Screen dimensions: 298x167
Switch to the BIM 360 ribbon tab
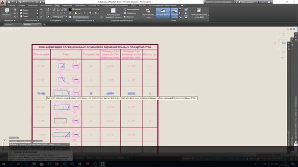142,6
